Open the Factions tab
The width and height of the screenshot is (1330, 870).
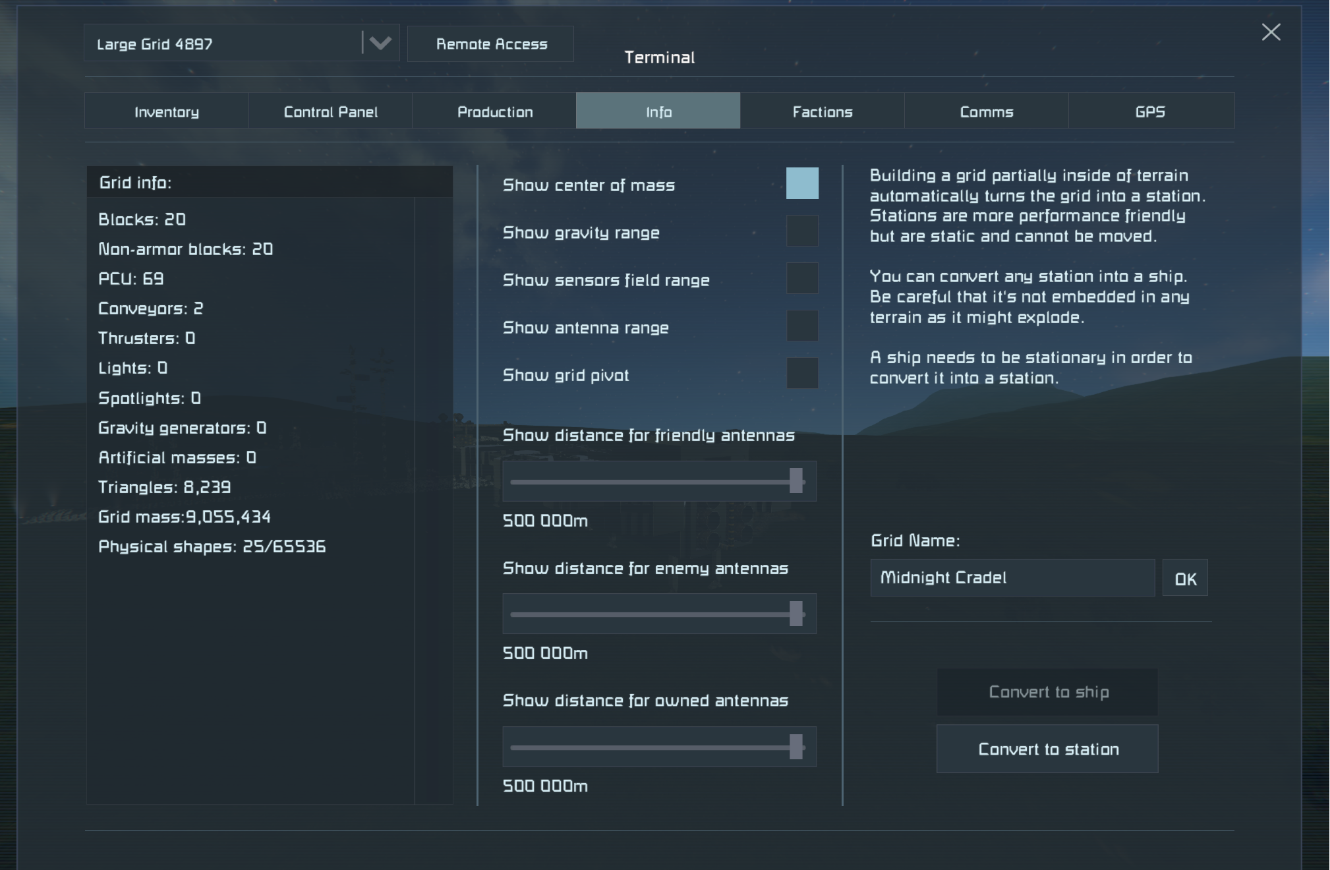coord(822,111)
